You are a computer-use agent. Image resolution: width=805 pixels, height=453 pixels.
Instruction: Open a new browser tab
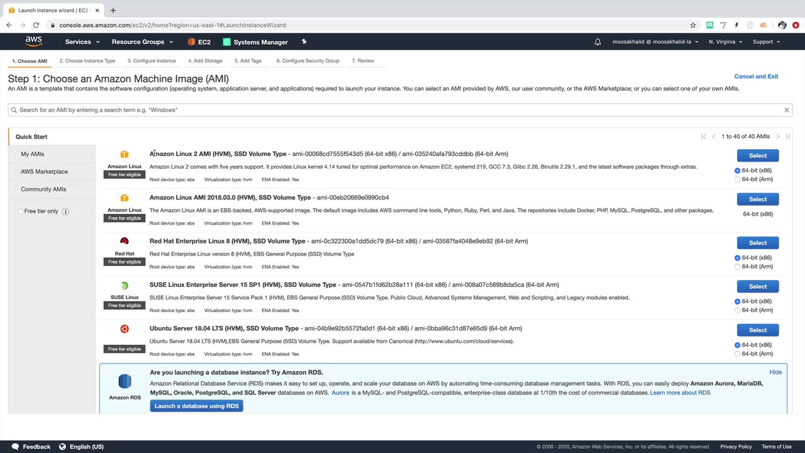(113, 10)
